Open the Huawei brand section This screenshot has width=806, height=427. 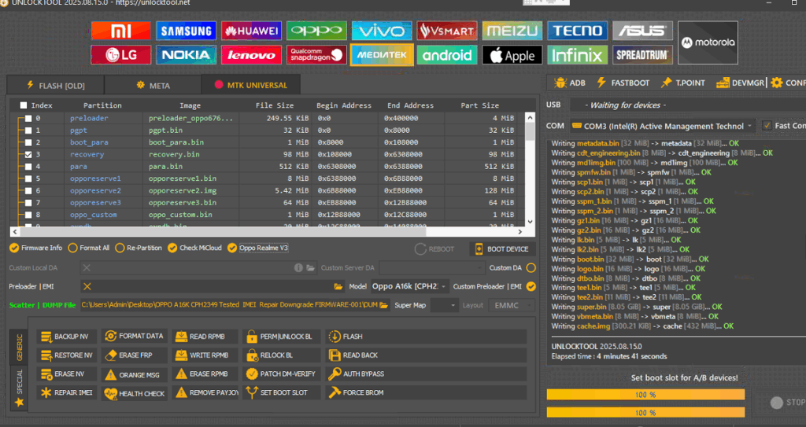tap(251, 31)
